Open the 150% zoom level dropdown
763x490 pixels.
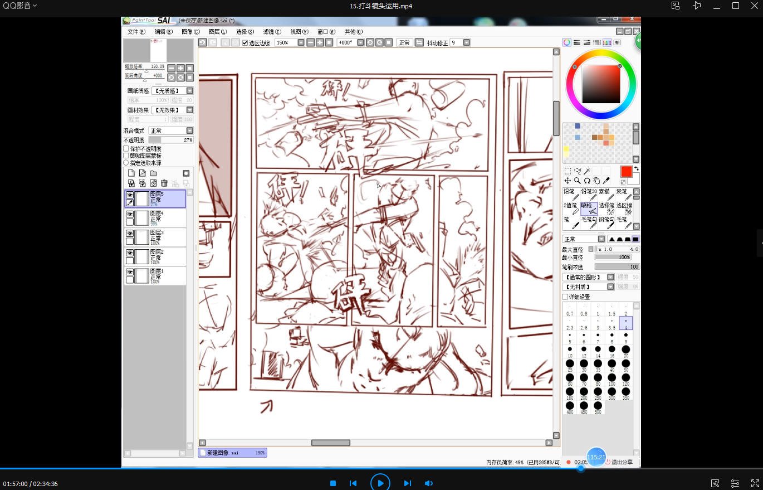301,42
